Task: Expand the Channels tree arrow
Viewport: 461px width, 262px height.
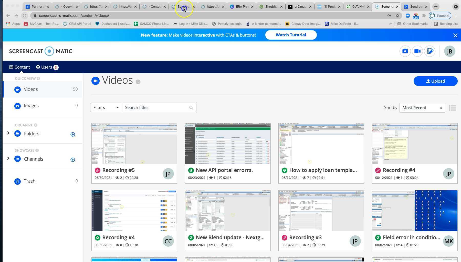Action: [x=8, y=158]
